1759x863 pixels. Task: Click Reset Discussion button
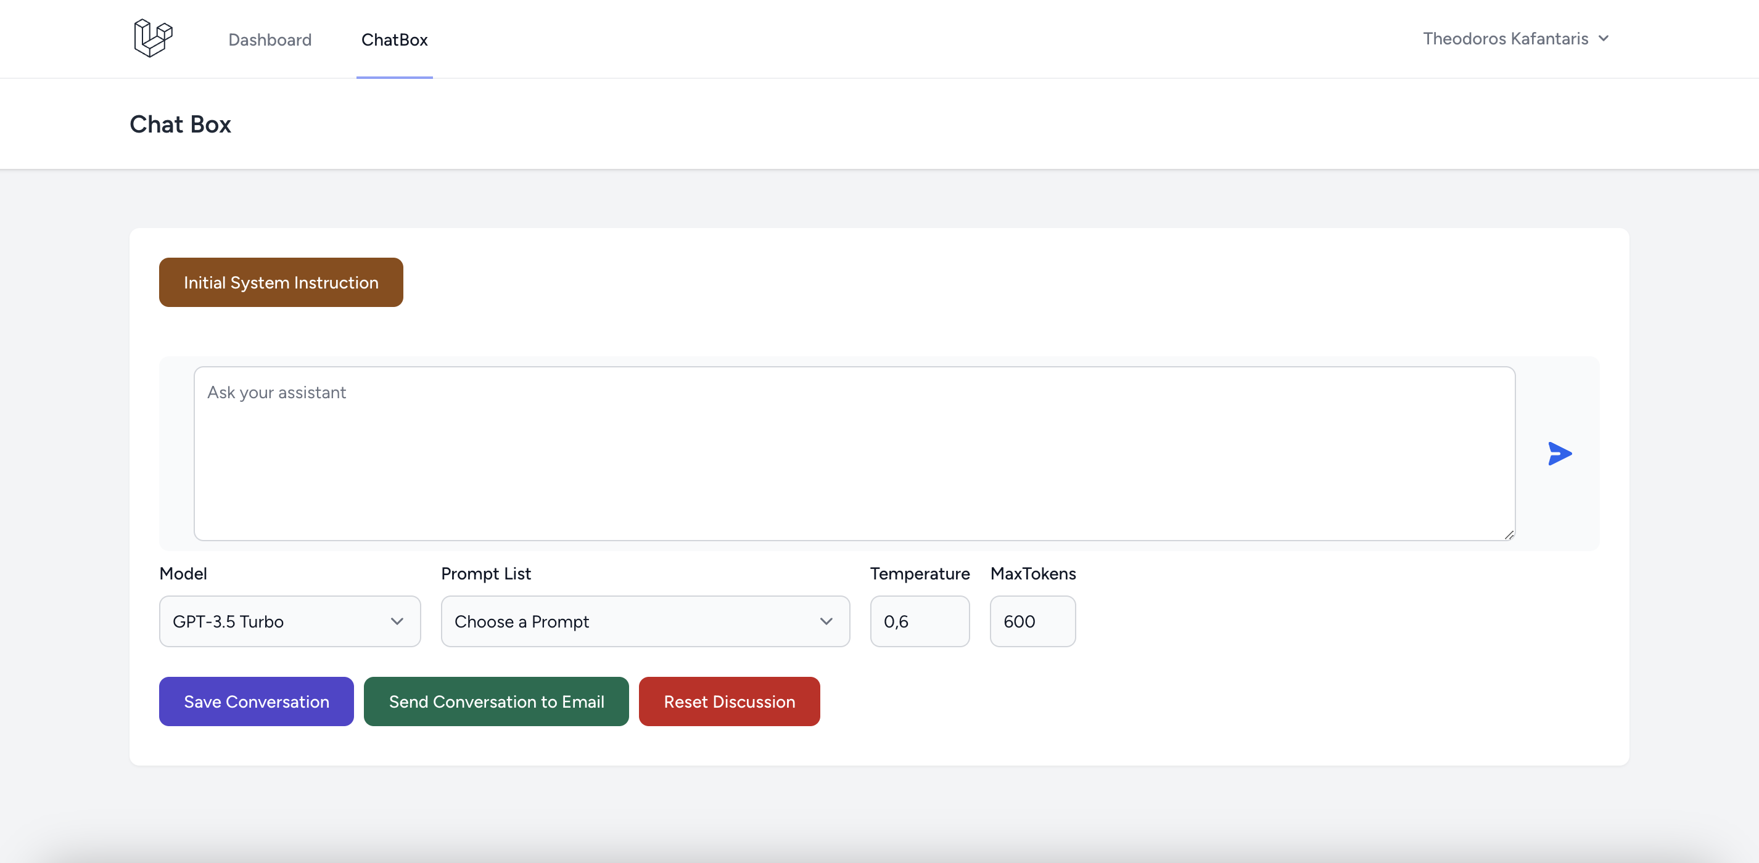coord(729,700)
